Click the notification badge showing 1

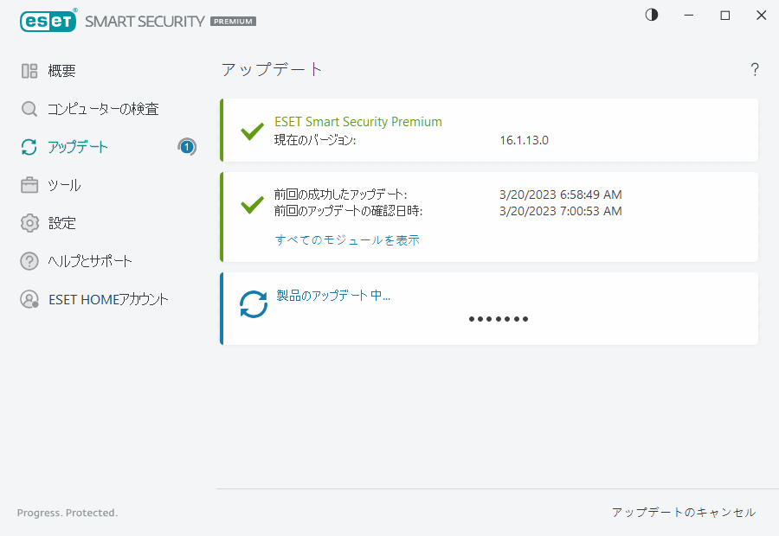tap(187, 147)
